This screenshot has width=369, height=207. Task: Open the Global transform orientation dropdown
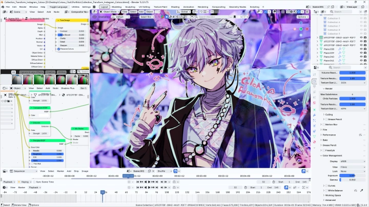click(x=184, y=11)
